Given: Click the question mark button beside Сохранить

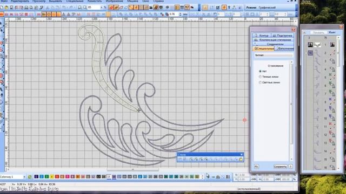Looking at the screenshot, I should pyautogui.click(x=291, y=167).
